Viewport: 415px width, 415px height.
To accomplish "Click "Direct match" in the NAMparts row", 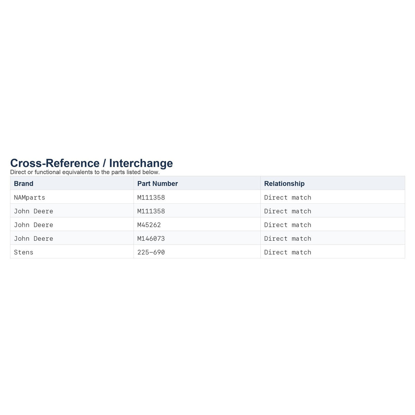I will click(x=288, y=197).
